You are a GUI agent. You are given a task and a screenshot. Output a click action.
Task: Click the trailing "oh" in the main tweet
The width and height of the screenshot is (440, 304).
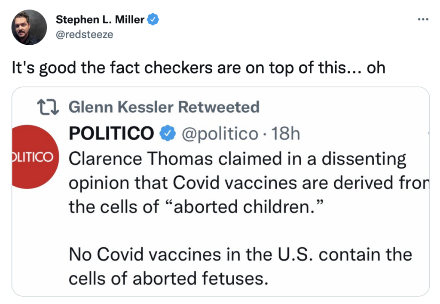tap(376, 68)
